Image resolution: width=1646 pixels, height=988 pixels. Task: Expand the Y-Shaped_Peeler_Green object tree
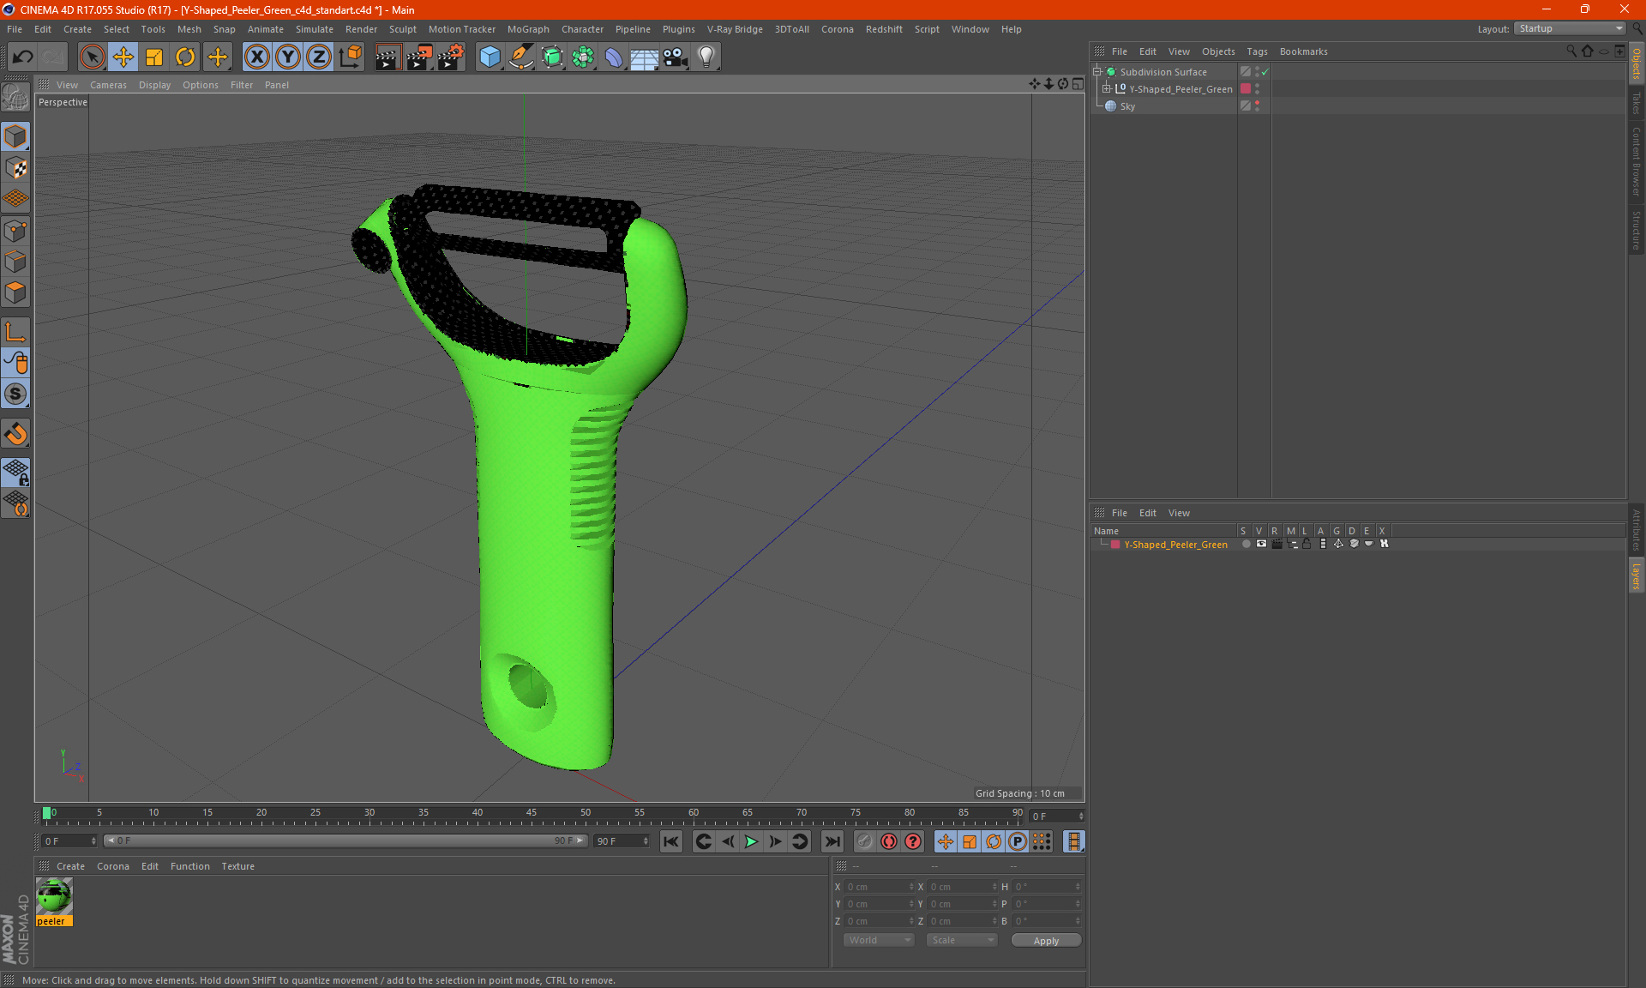(1106, 89)
